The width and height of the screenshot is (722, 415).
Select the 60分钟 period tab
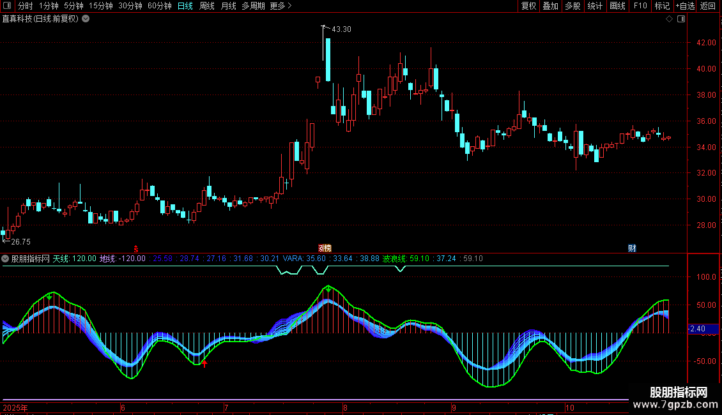click(x=159, y=6)
